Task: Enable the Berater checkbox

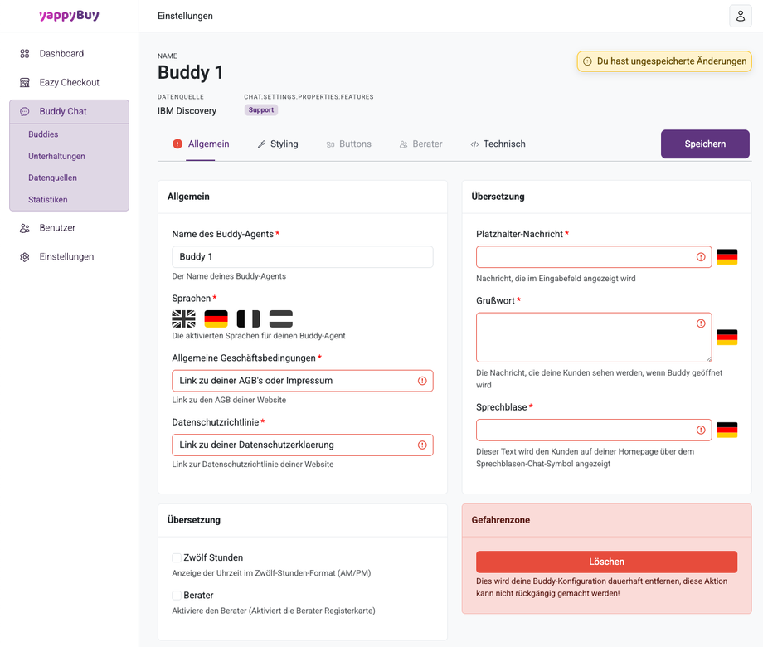Action: (x=177, y=596)
